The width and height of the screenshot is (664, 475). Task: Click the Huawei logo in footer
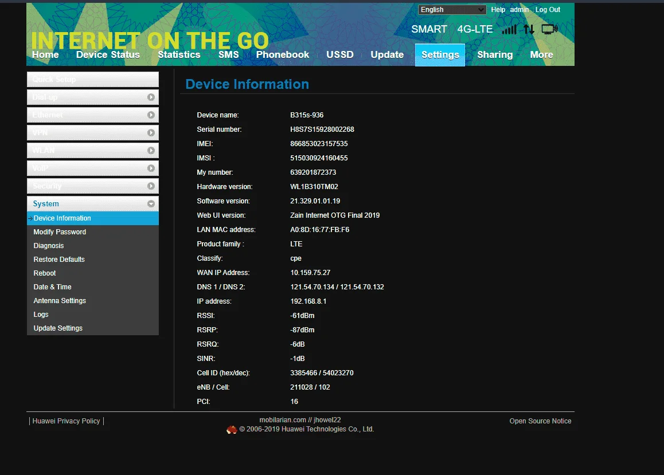232,430
